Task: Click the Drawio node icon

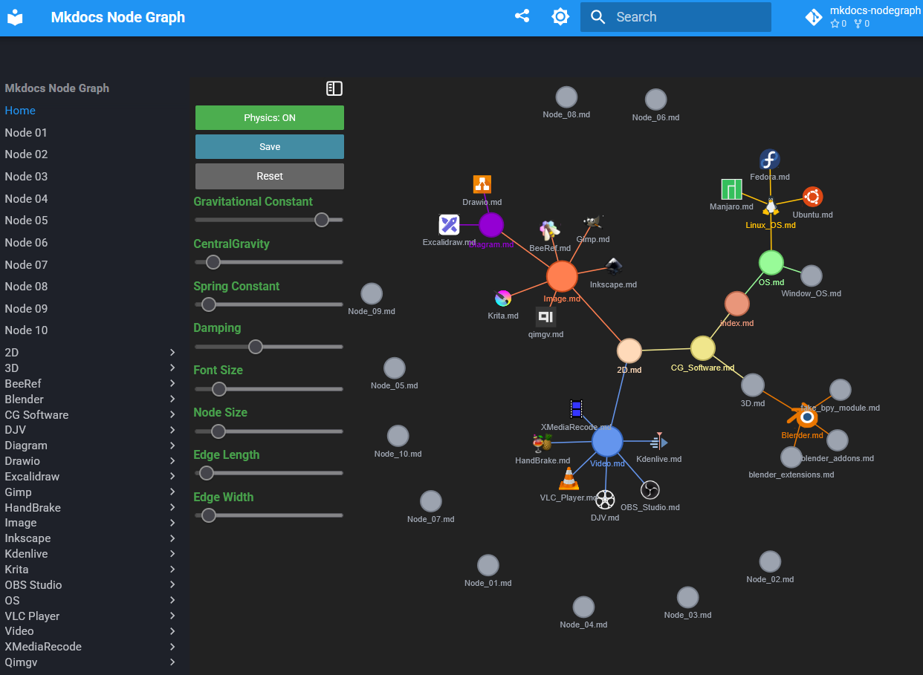Action: [482, 183]
